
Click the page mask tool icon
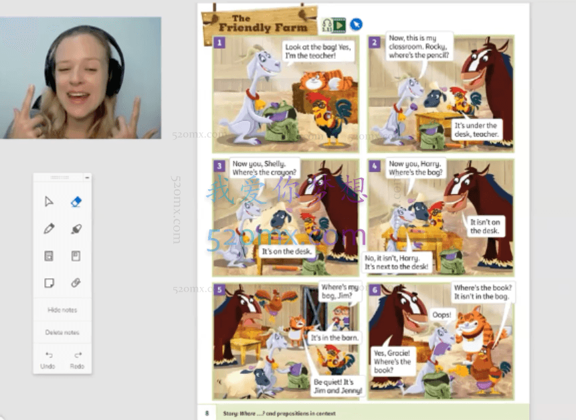pos(76,256)
